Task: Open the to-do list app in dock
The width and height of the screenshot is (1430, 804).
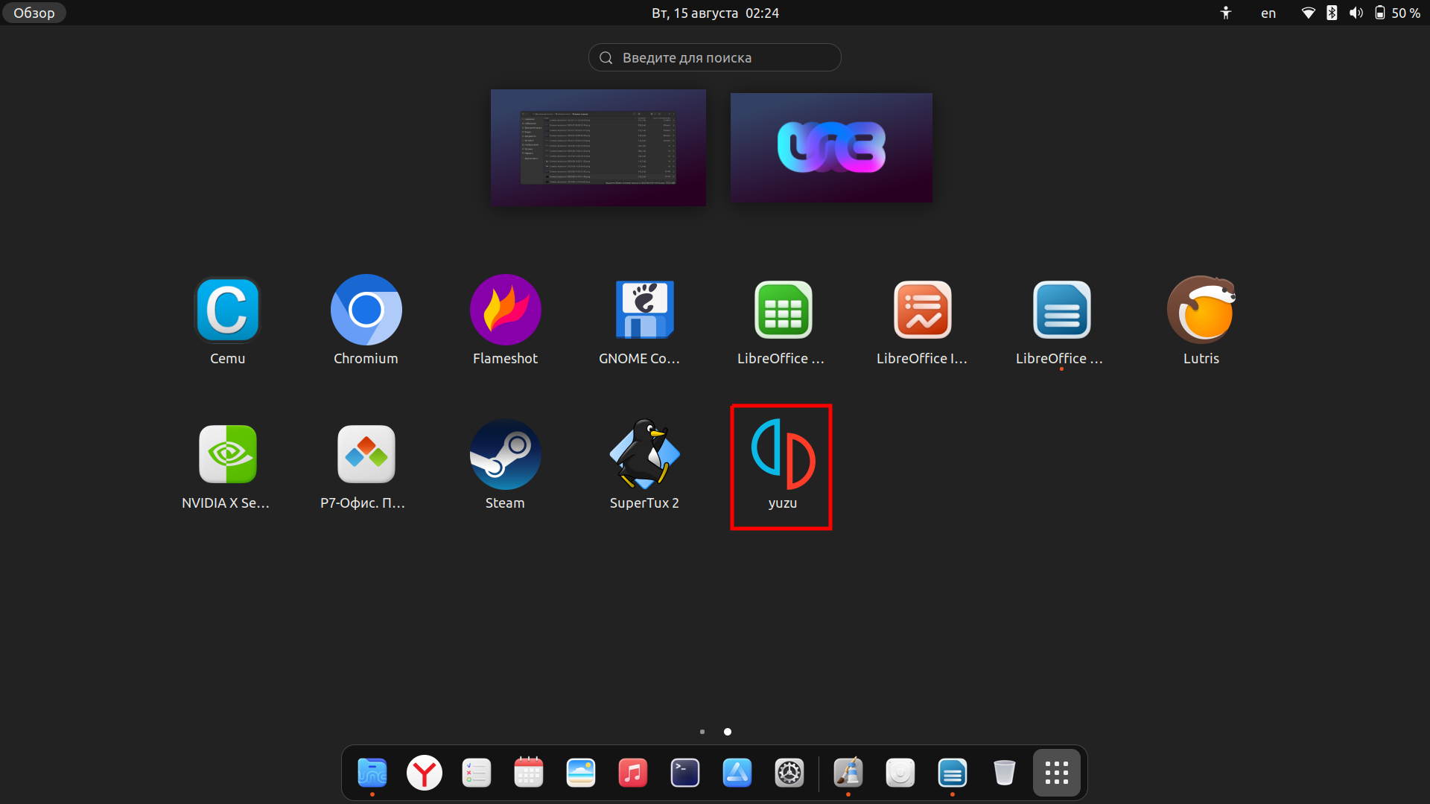Action: coord(477,773)
